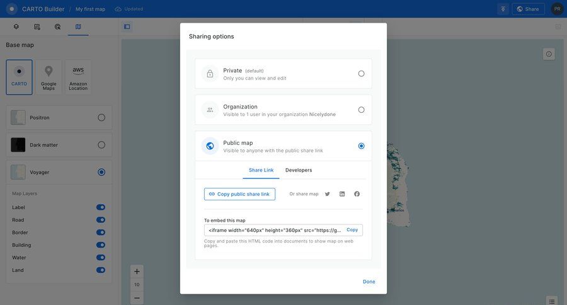The width and height of the screenshot is (567, 305).
Task: Open the map info icon
Action: (549, 54)
